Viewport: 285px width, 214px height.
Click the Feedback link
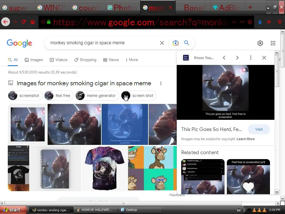tap(177, 195)
